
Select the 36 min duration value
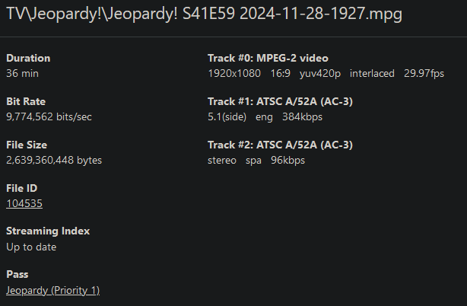point(22,73)
